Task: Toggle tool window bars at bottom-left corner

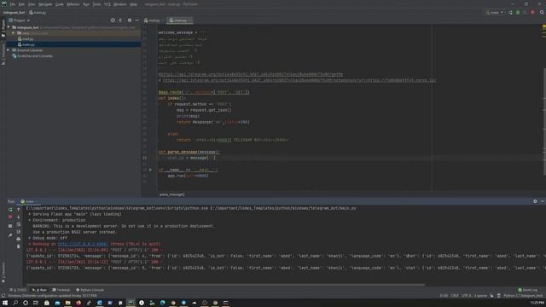Action: [3, 296]
